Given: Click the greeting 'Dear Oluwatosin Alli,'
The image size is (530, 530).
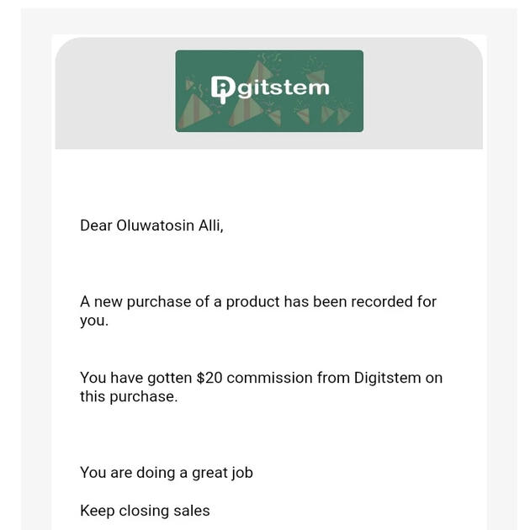Looking at the screenshot, I should [151, 225].
